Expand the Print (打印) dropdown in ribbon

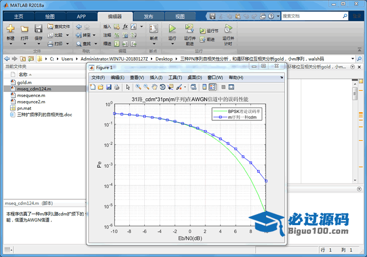click(x=67, y=44)
